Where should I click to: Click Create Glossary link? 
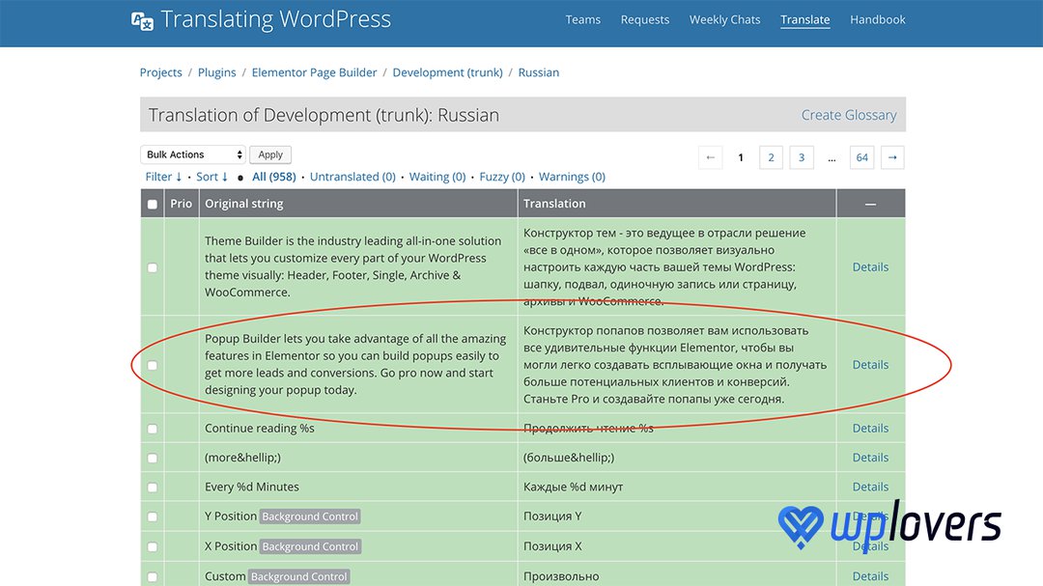tap(849, 115)
